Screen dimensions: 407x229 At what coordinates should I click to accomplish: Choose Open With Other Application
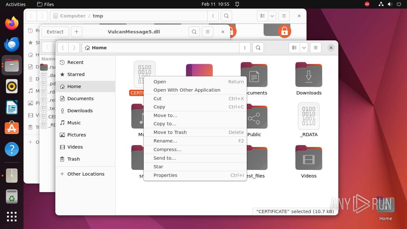195,90
